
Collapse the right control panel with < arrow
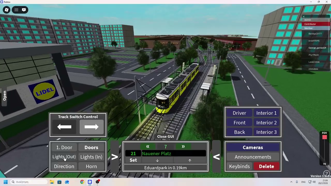pos(216,157)
